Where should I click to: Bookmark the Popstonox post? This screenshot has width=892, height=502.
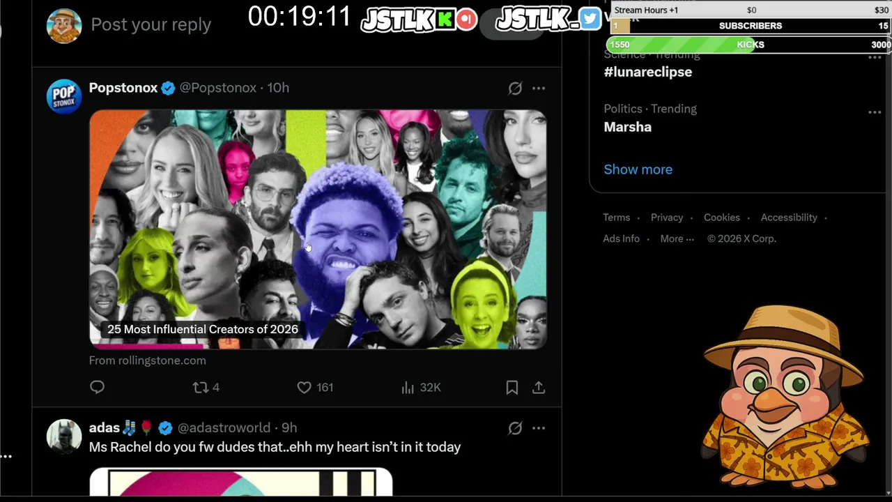[x=512, y=387]
